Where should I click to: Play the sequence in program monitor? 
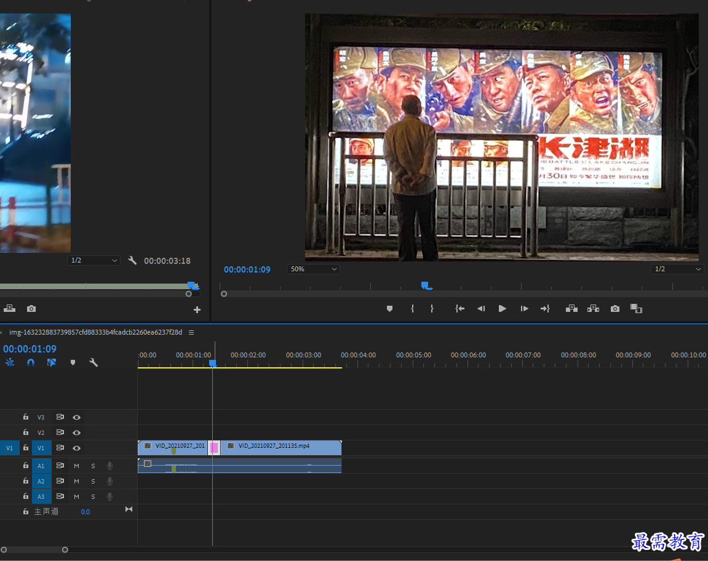click(502, 309)
